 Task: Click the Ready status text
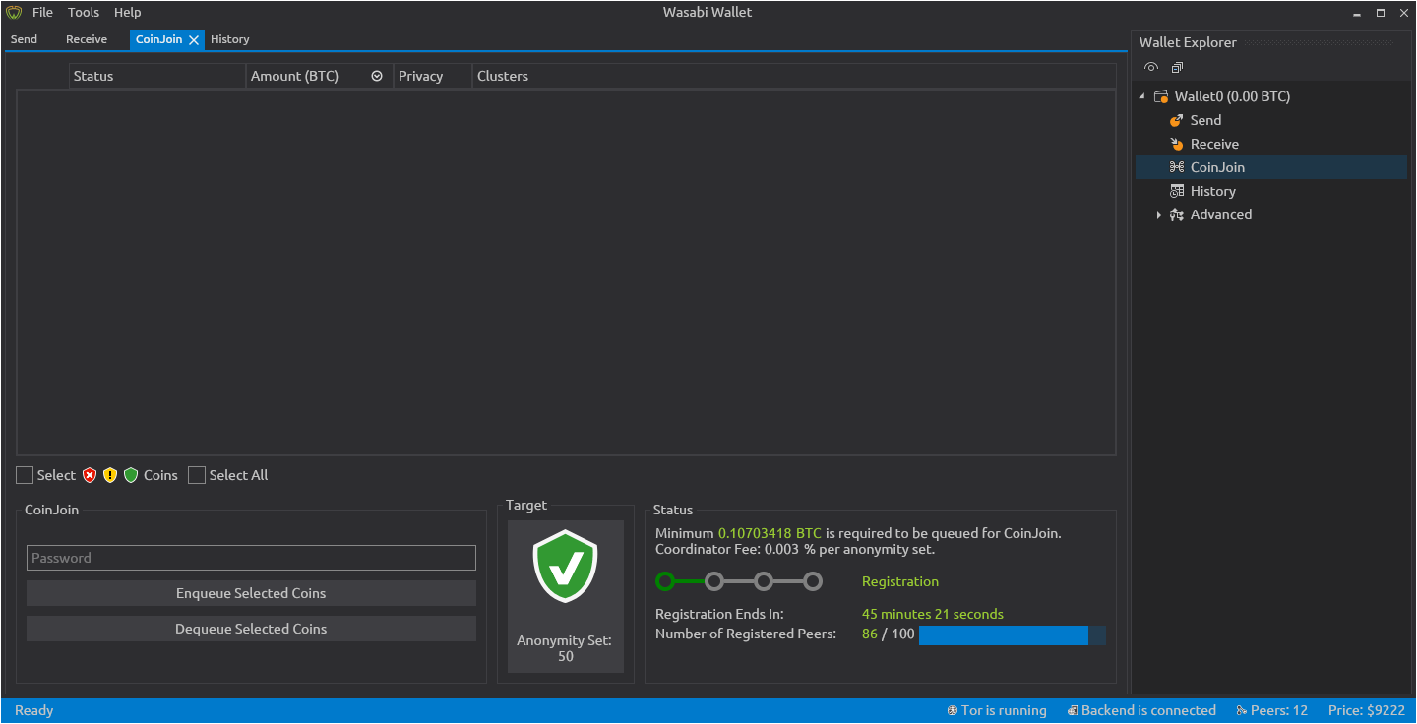(34, 710)
